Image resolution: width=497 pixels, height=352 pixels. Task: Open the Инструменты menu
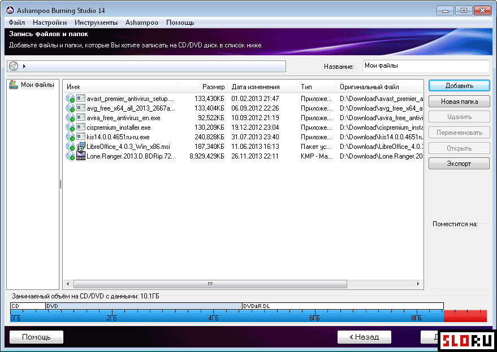click(96, 23)
